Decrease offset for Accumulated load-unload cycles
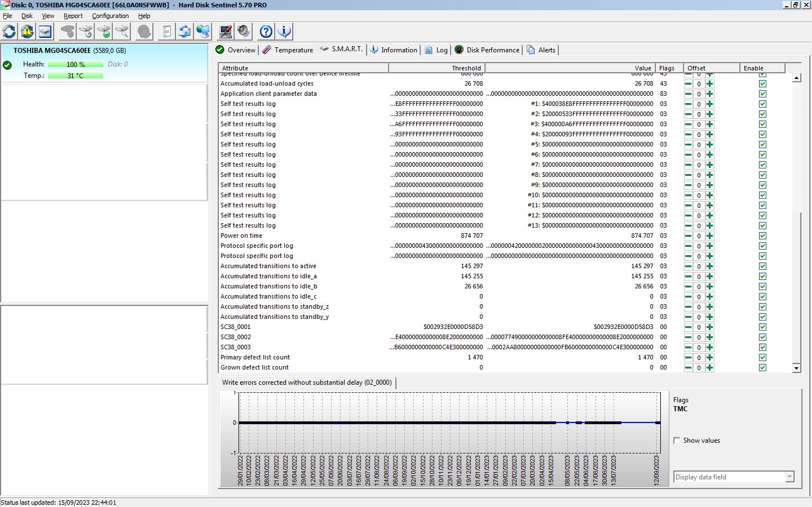 point(689,84)
